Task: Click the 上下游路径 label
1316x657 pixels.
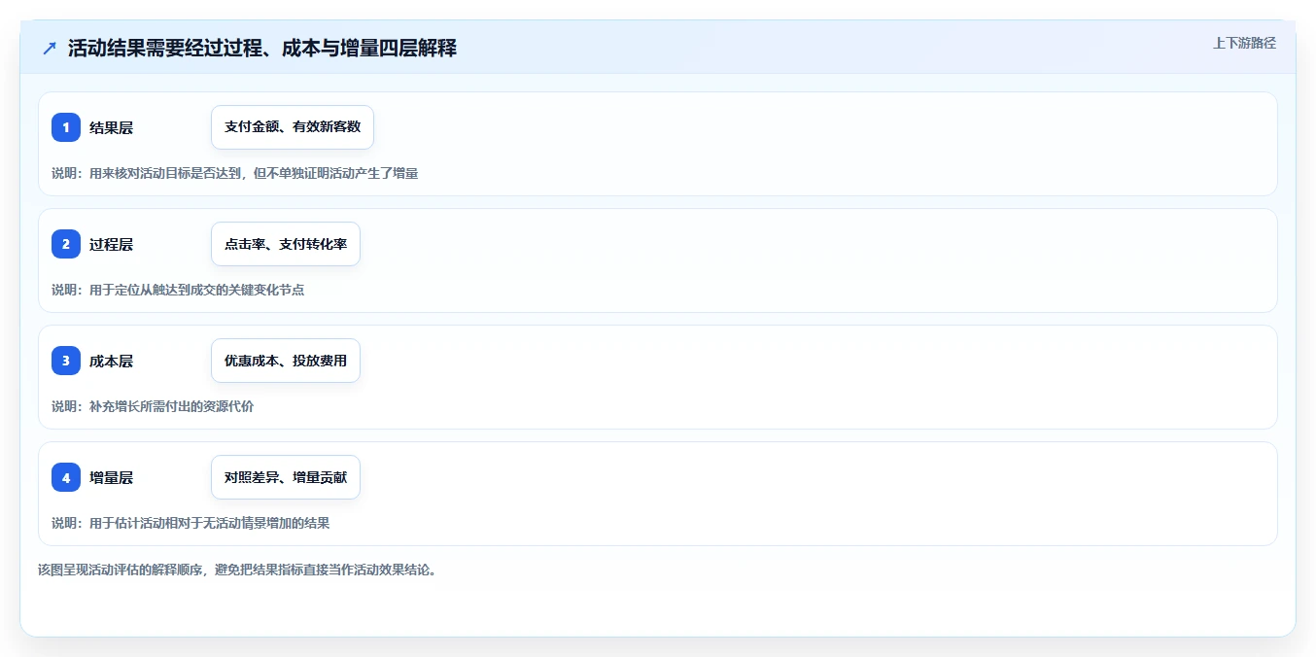Action: [x=1244, y=43]
